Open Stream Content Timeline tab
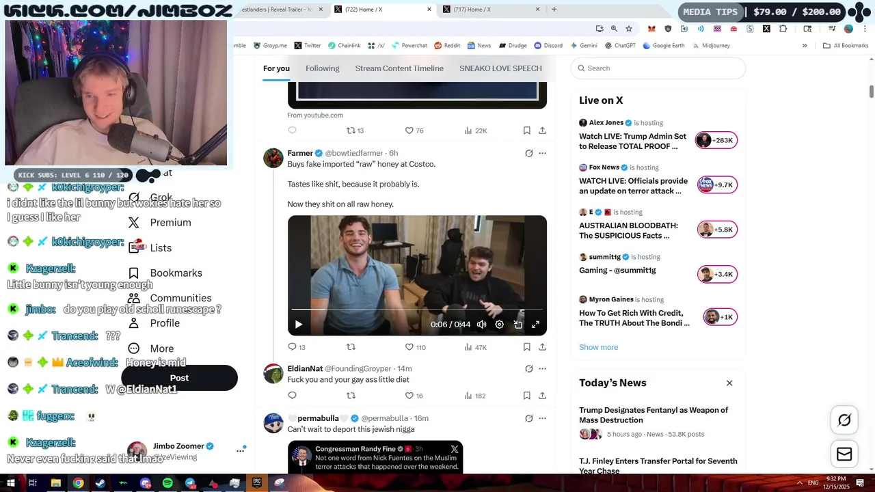This screenshot has width=875, height=492. (x=399, y=68)
